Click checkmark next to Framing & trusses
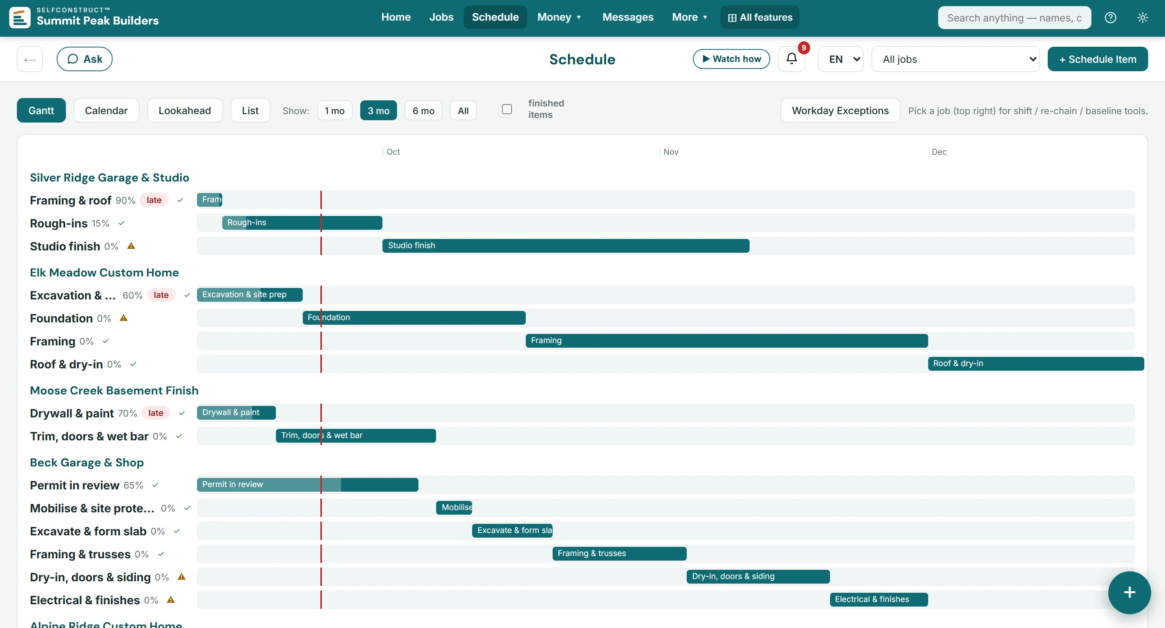The height and width of the screenshot is (628, 1165). coord(161,554)
